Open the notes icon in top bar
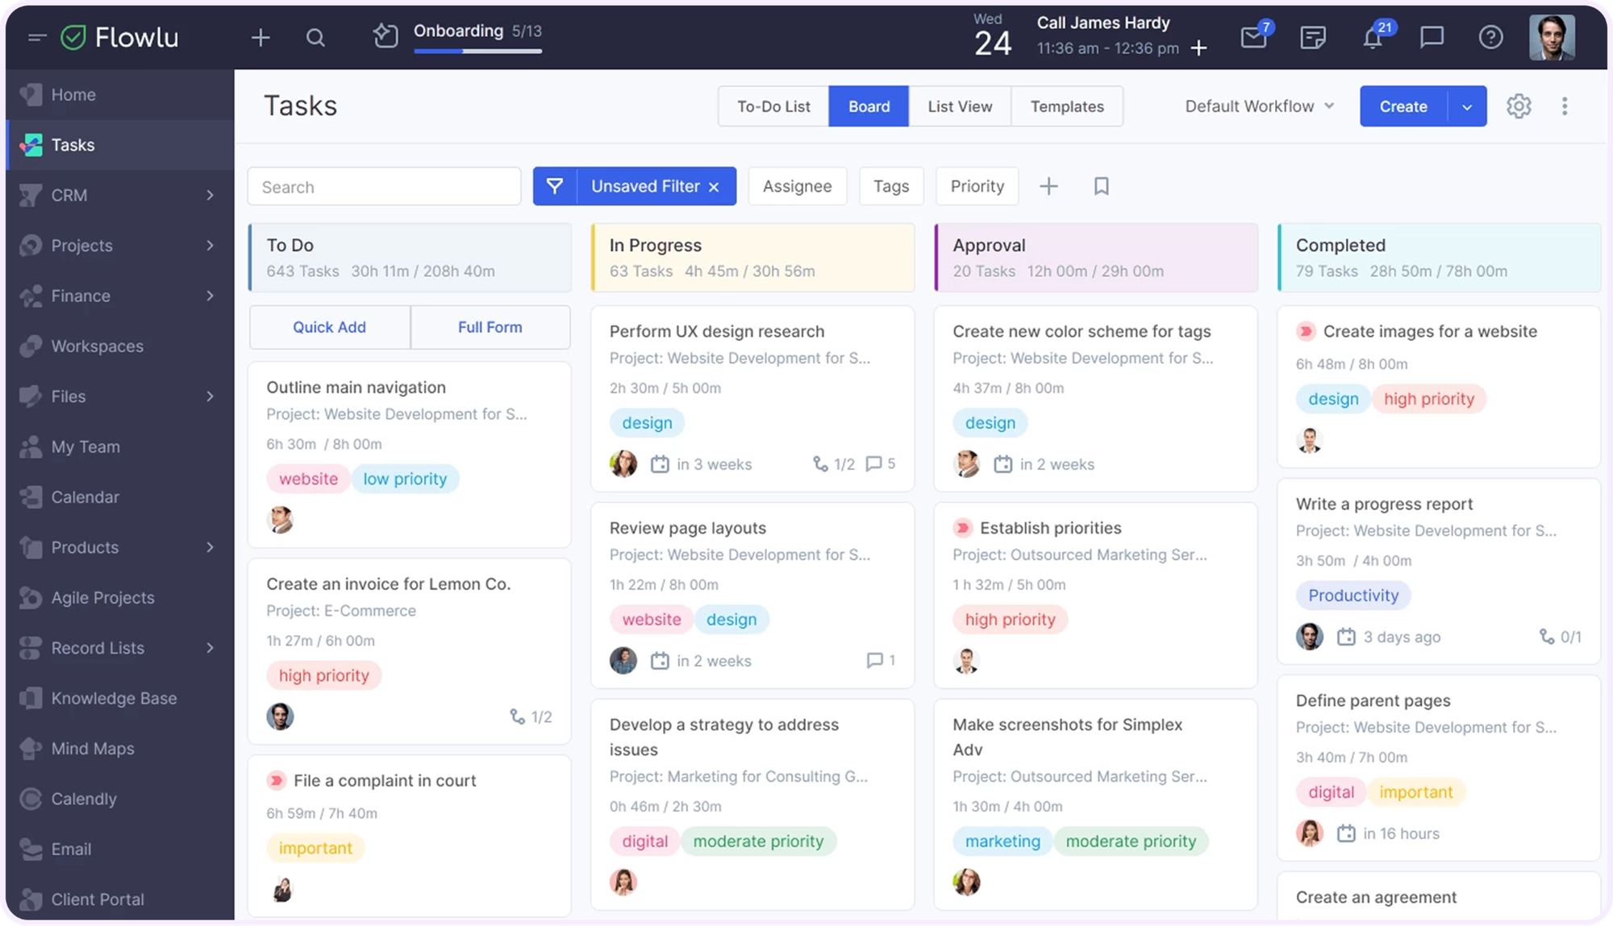The image size is (1613, 926). [1313, 37]
